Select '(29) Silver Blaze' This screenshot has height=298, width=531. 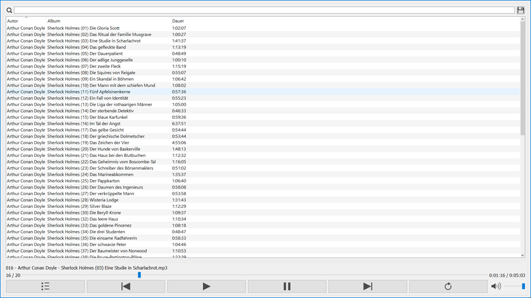(x=263, y=206)
